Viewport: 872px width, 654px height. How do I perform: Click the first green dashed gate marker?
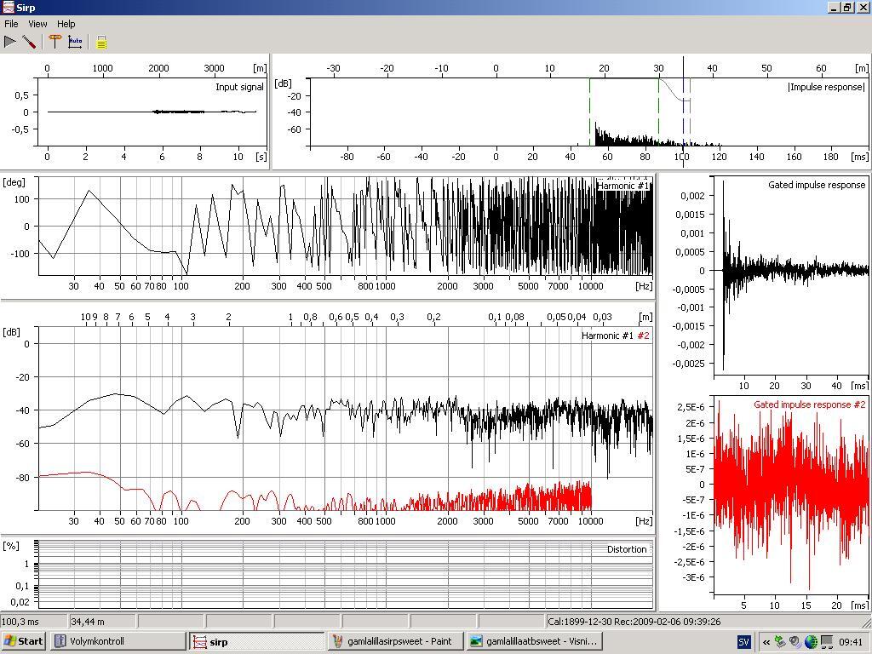click(x=590, y=111)
